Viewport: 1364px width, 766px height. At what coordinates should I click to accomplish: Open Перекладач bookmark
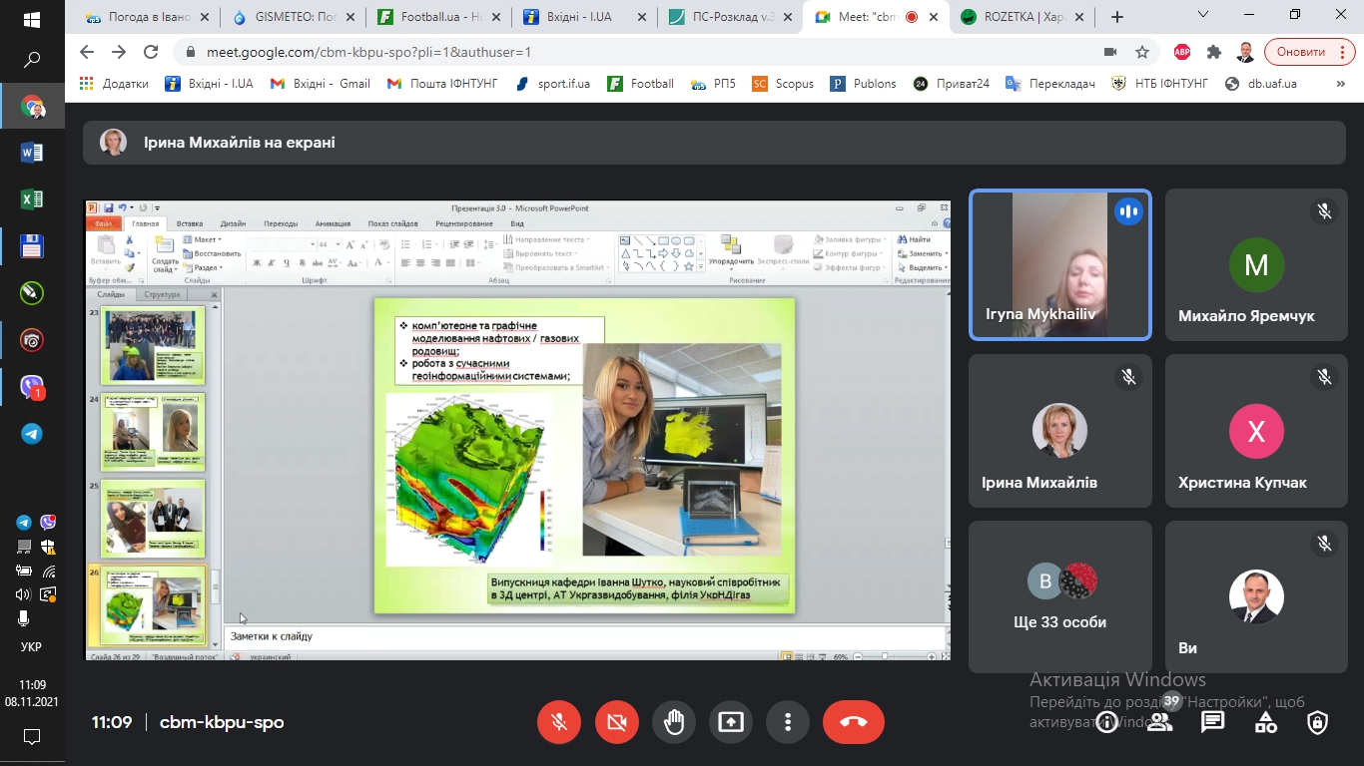point(1051,84)
